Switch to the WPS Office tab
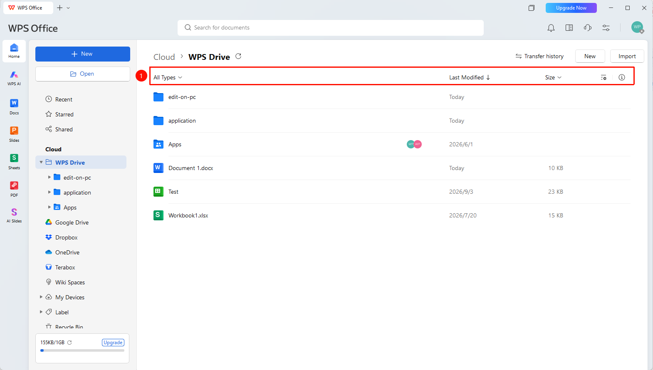Viewport: 653px width, 370px height. coord(28,8)
